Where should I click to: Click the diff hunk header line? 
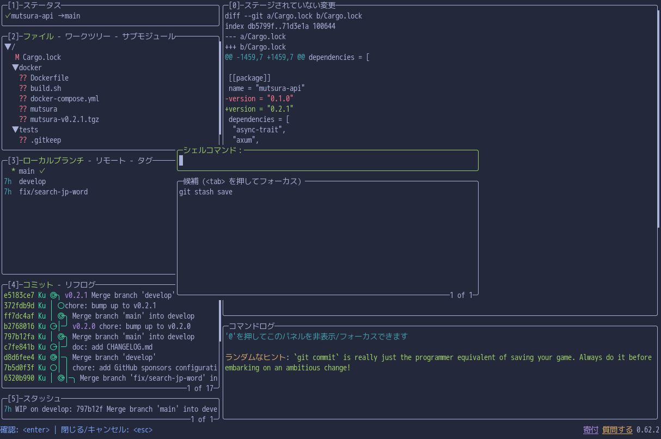point(297,57)
